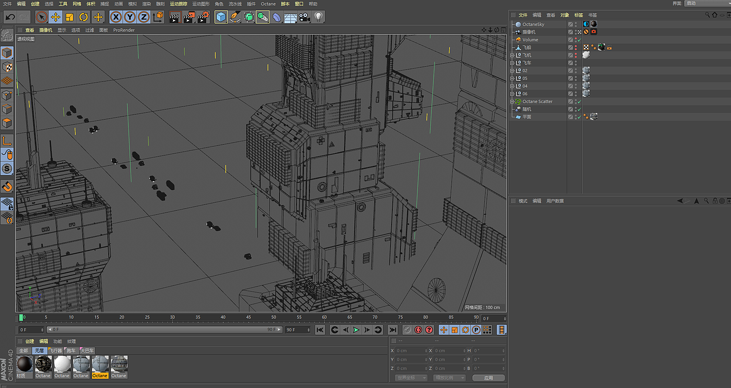Toggle Volume object's green enable checkmark
Screen dimensions: 731x388
click(x=579, y=40)
